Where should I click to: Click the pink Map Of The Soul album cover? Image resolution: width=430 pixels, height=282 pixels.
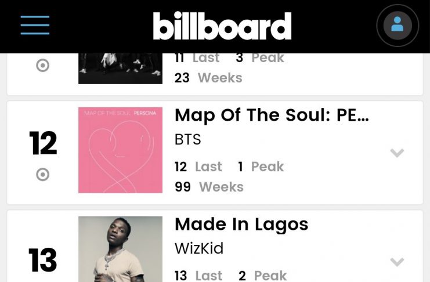click(x=120, y=150)
